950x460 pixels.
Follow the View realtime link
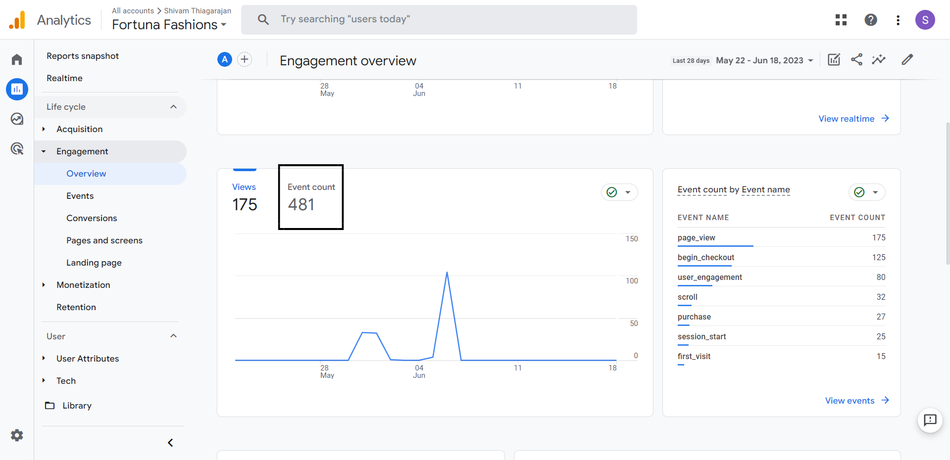point(847,119)
